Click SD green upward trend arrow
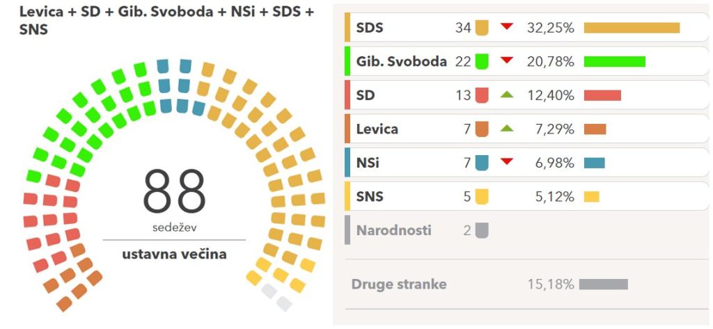This screenshot has height=329, width=713. [507, 95]
